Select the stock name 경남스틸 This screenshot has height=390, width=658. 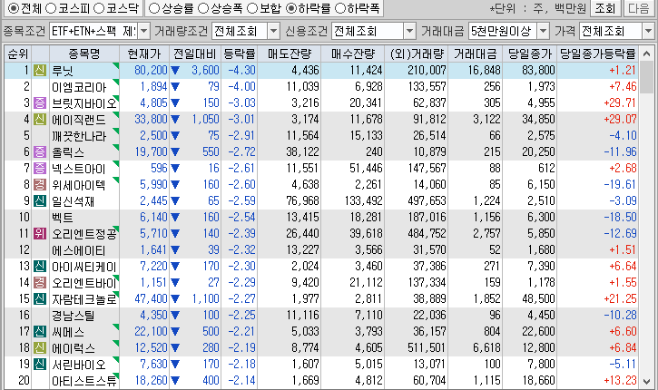pos(73,315)
